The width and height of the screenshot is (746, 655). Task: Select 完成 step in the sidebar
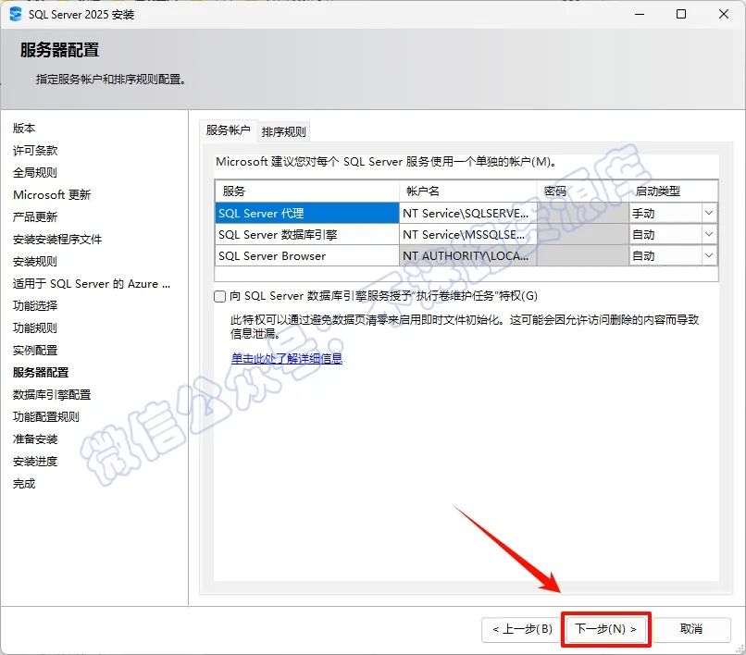(x=24, y=483)
